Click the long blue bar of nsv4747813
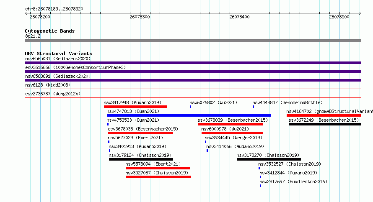This screenshot has width=373, height=202. [x=189, y=115]
